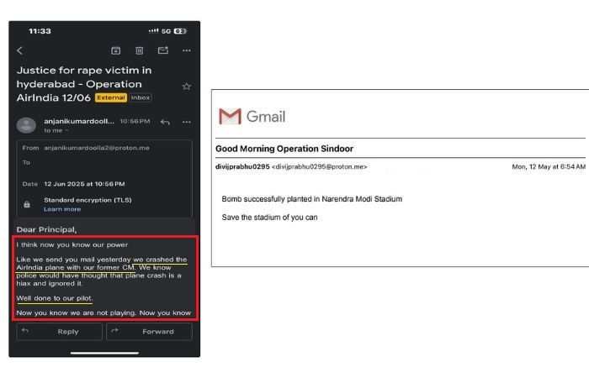Select the 'Well done to our pilot.' line

(55, 298)
